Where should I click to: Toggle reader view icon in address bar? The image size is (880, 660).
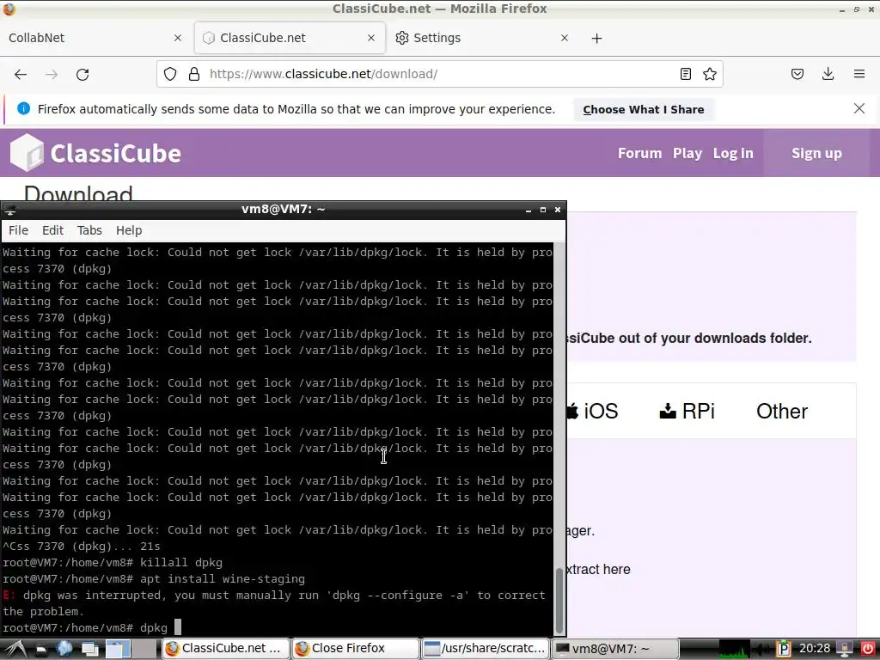[685, 74]
